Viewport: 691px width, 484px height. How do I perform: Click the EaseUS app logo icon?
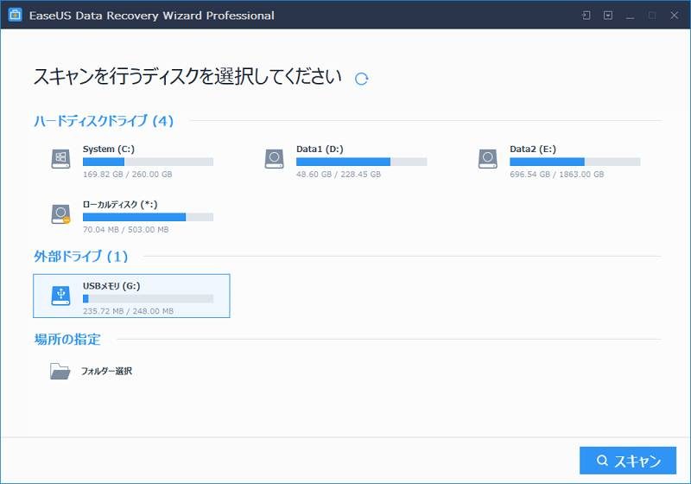coord(15,16)
